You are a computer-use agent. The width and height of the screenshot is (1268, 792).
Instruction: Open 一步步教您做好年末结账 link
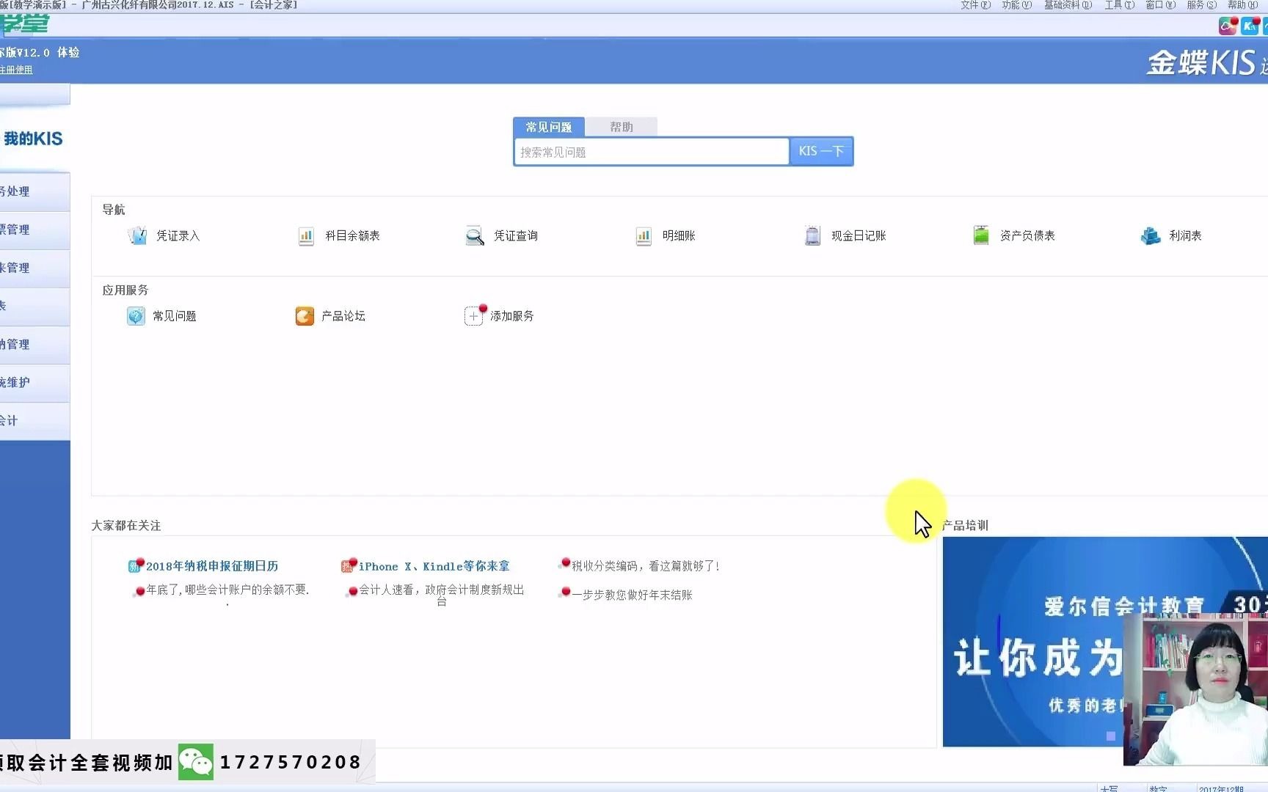pyautogui.click(x=632, y=595)
